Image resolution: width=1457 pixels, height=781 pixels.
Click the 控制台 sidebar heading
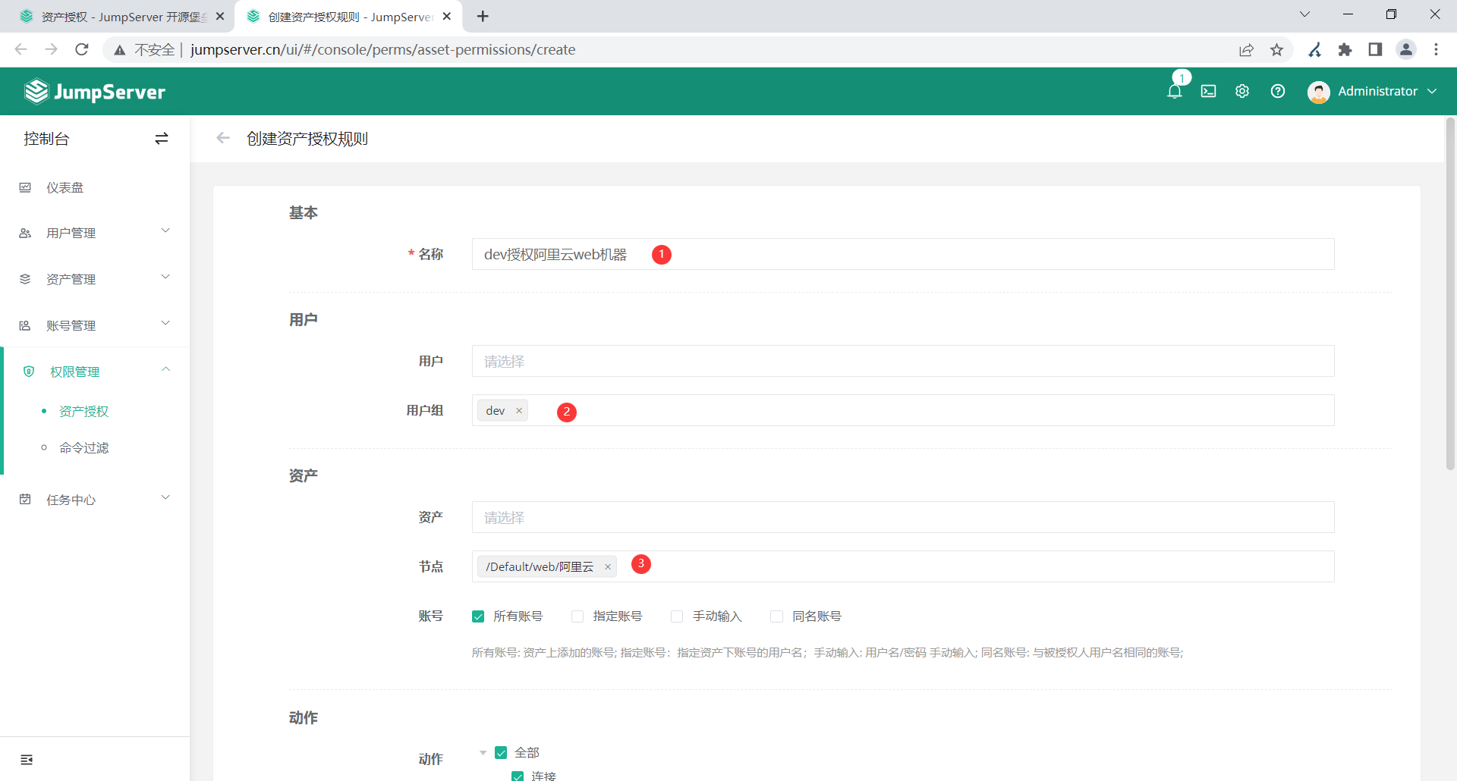(46, 139)
